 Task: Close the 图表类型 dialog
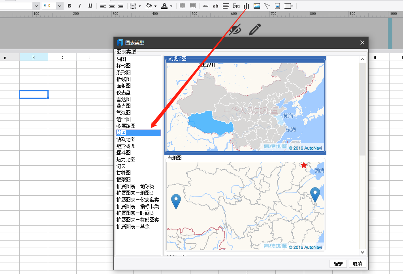click(x=362, y=43)
